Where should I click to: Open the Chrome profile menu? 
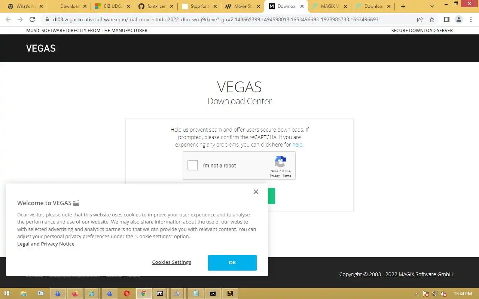click(x=459, y=19)
